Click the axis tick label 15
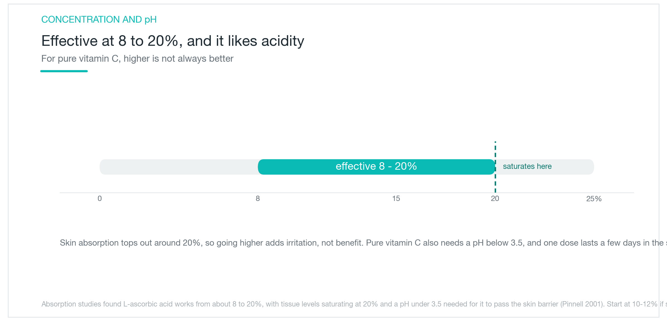The width and height of the screenshot is (667, 321). [396, 199]
